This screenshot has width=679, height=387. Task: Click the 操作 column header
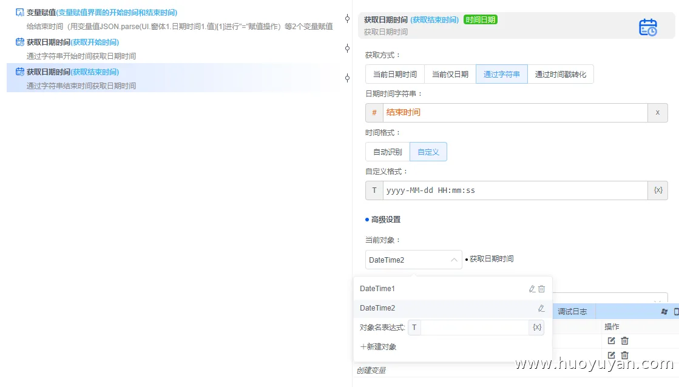[x=612, y=327]
